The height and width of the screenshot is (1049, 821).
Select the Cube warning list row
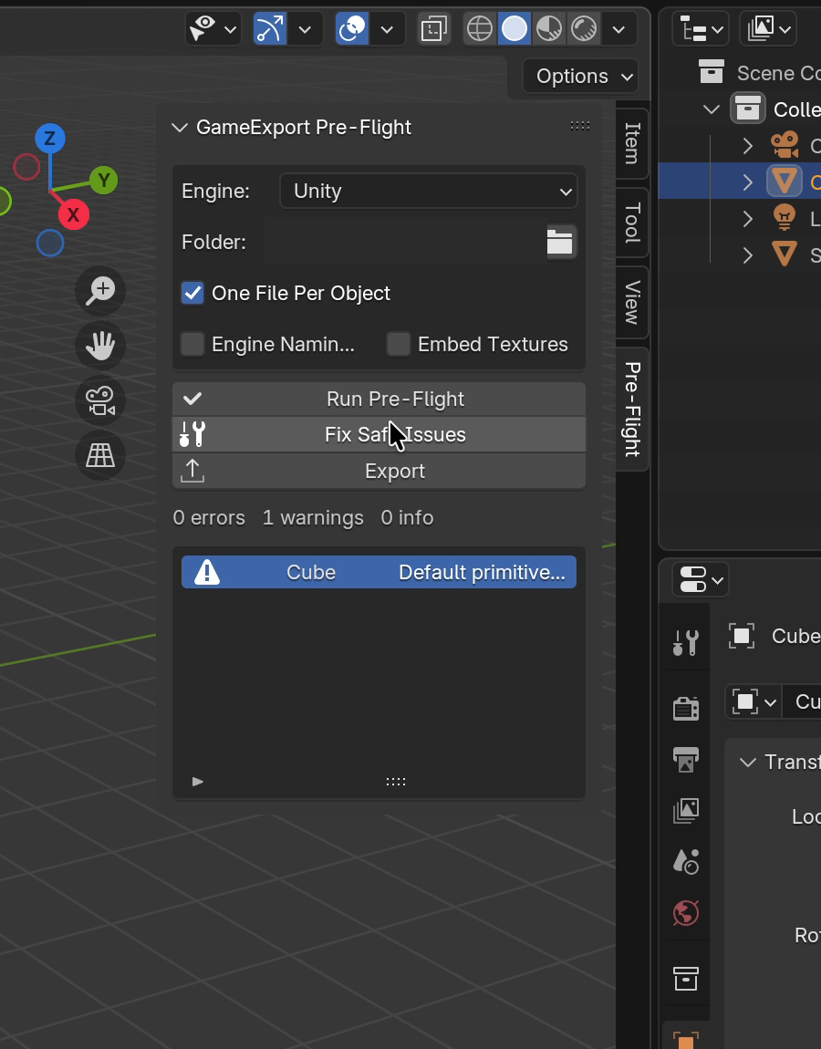pyautogui.click(x=379, y=572)
